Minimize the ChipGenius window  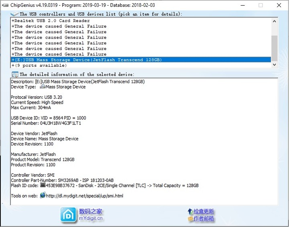coord(243,5)
